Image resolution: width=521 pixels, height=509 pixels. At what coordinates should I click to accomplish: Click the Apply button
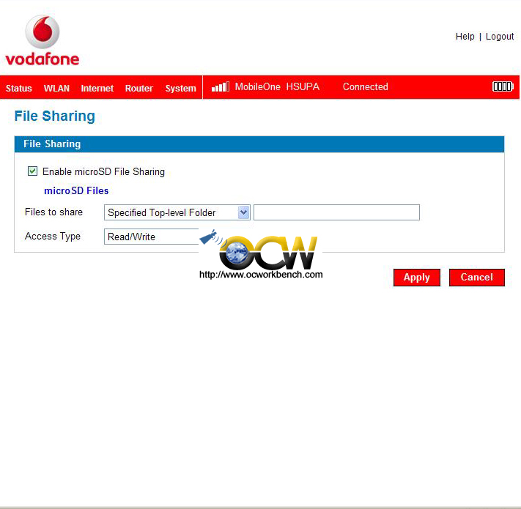(x=417, y=278)
